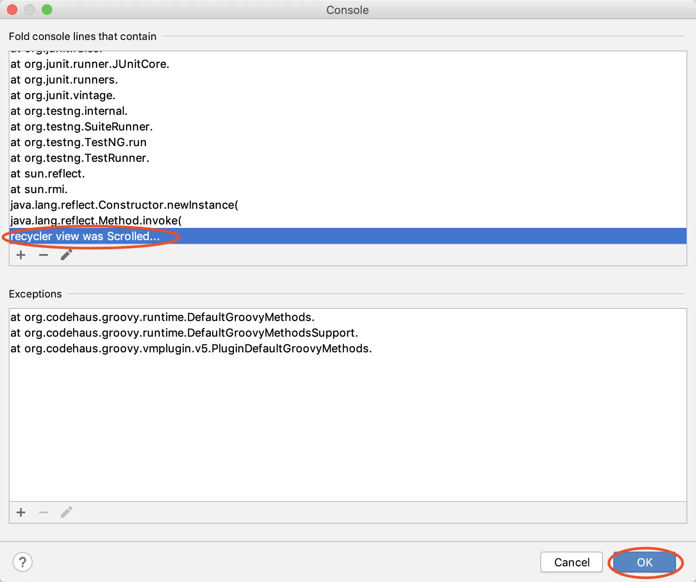Select 'at org.junit.runners.' row
This screenshot has height=582, width=696.
(348, 80)
